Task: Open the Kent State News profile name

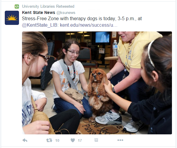Action: [39, 12]
